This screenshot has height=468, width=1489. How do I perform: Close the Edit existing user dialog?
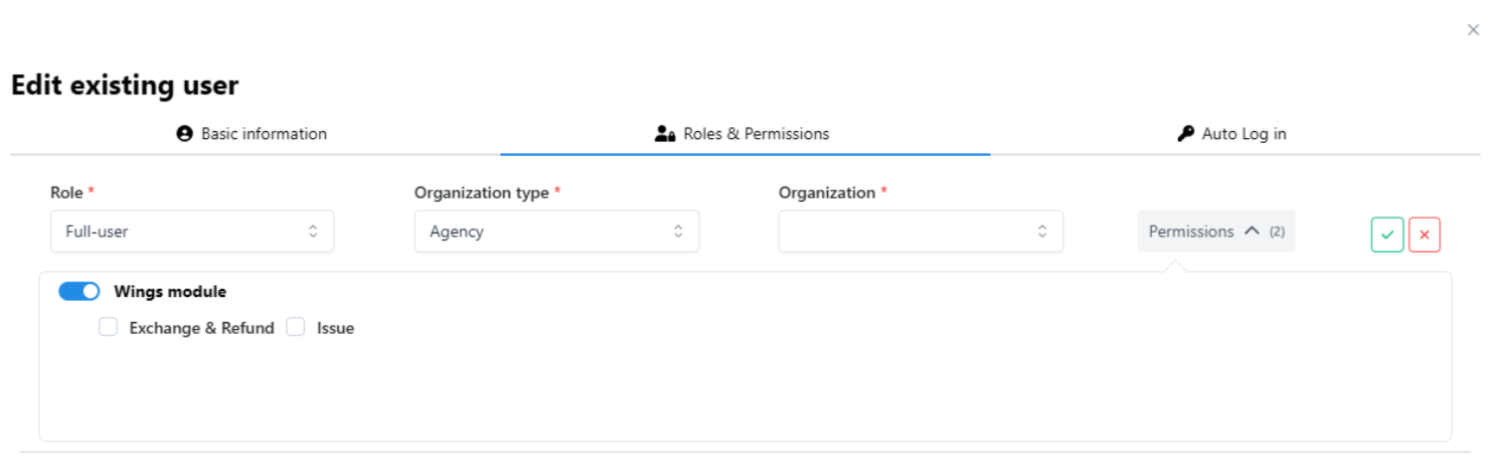click(x=1473, y=30)
